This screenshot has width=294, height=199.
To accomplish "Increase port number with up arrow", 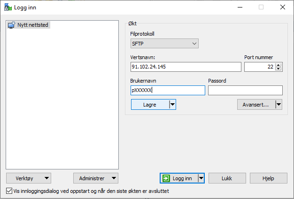I will pos(279,65).
